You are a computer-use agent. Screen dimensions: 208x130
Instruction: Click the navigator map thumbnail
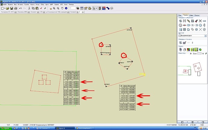pos(192,69)
